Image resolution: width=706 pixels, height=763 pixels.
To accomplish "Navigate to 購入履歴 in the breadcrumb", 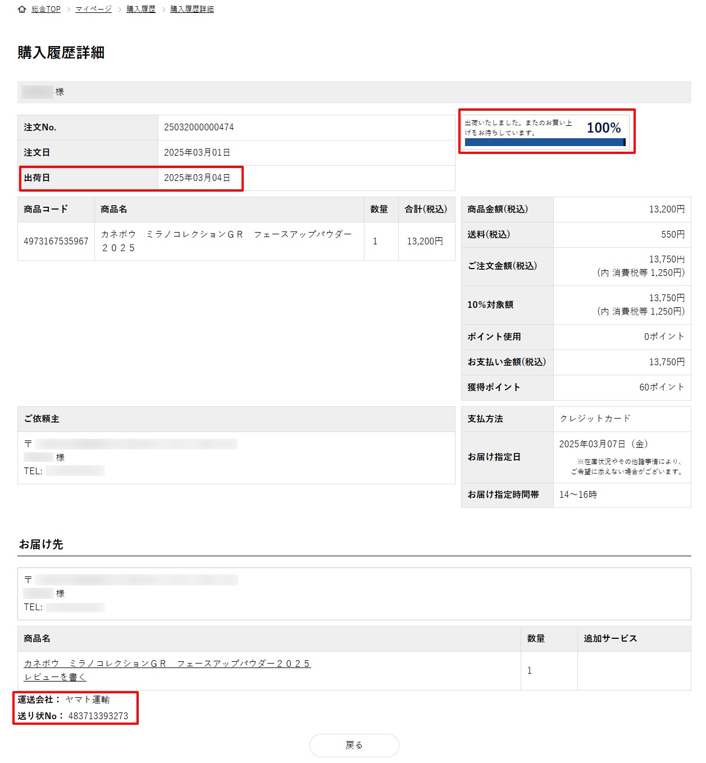I will click(141, 10).
